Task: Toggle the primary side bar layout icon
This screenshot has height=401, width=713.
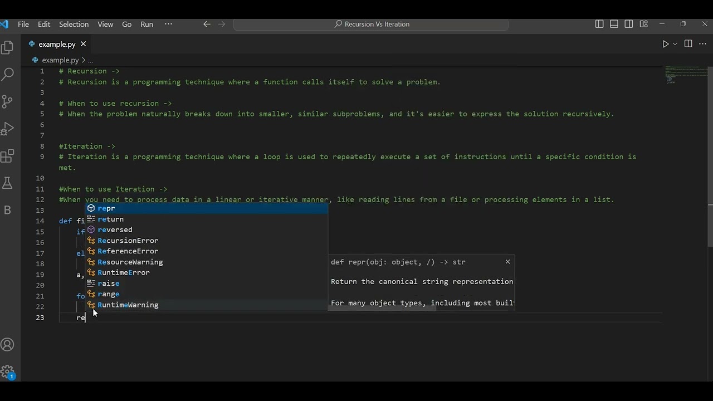Action: pos(599,24)
